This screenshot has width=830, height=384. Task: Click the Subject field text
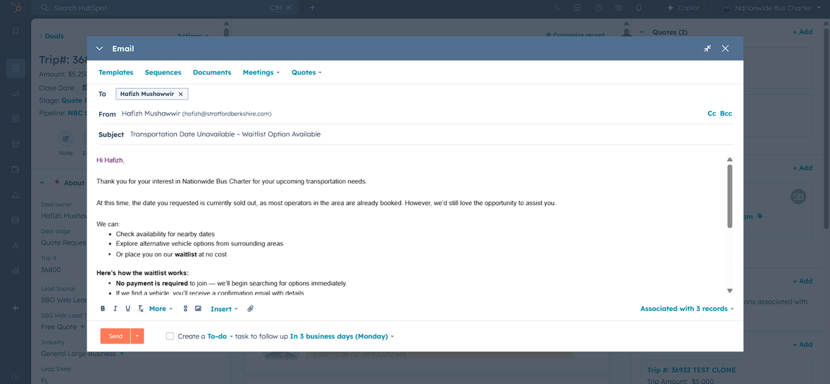pos(225,135)
